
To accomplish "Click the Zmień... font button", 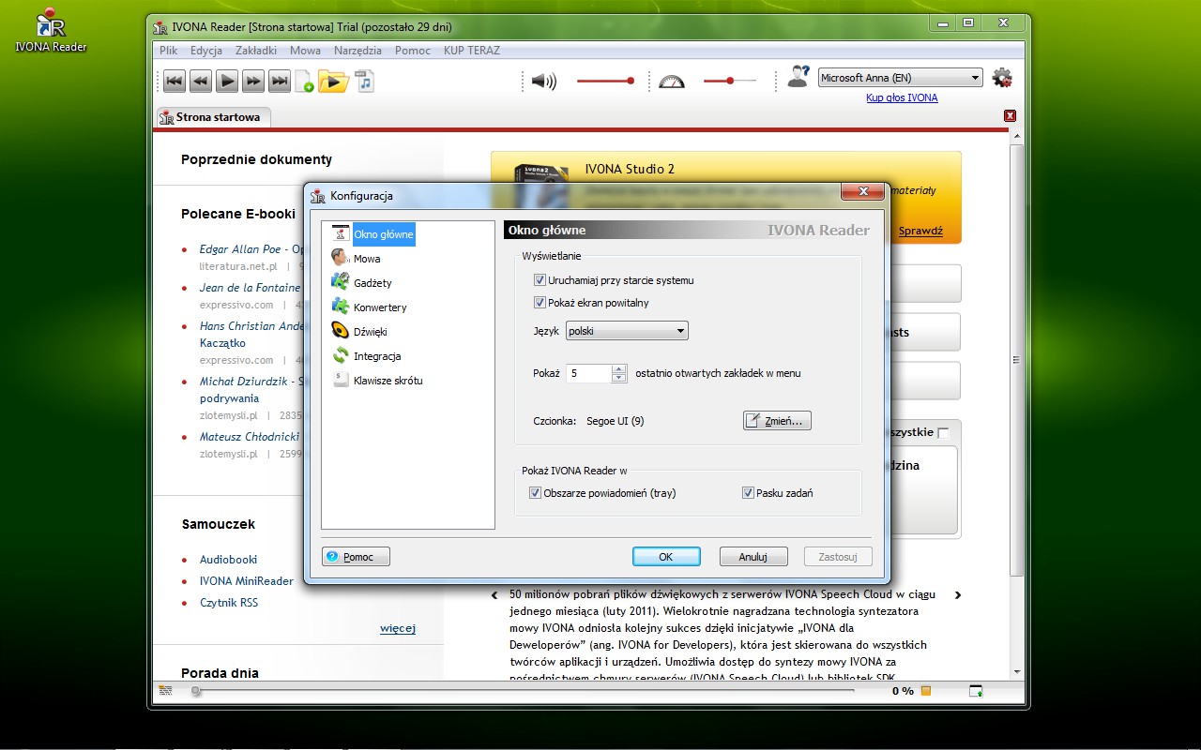I will 777,421.
